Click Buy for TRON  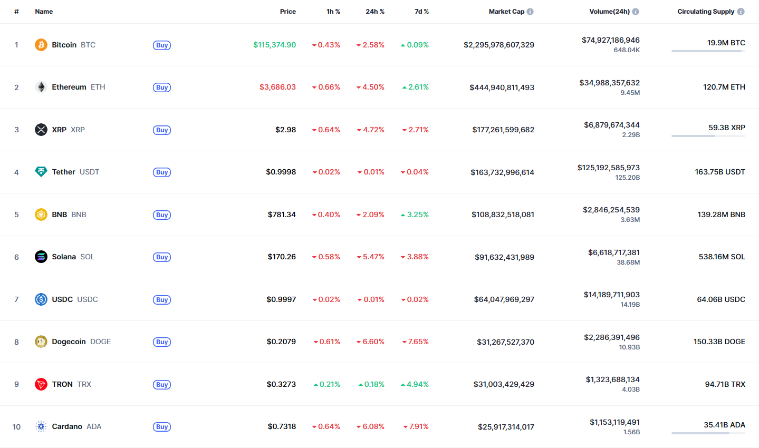point(162,385)
